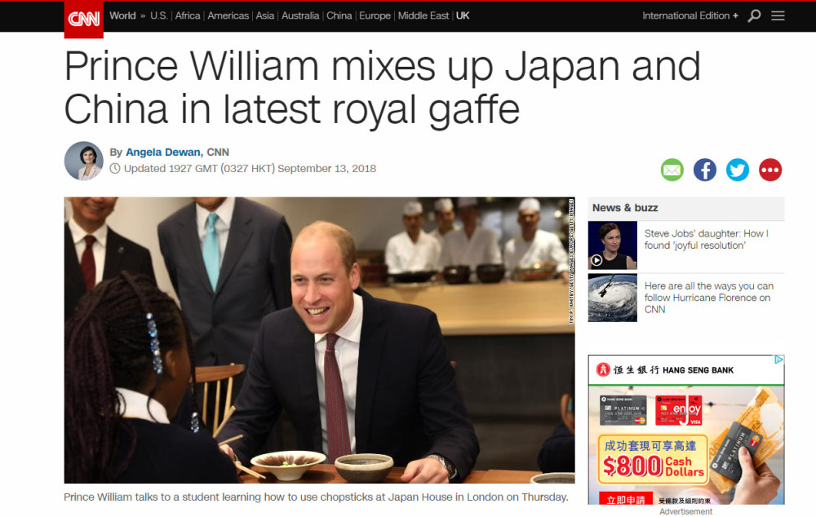
Task: Click the CNN logo
Action: pos(84,20)
